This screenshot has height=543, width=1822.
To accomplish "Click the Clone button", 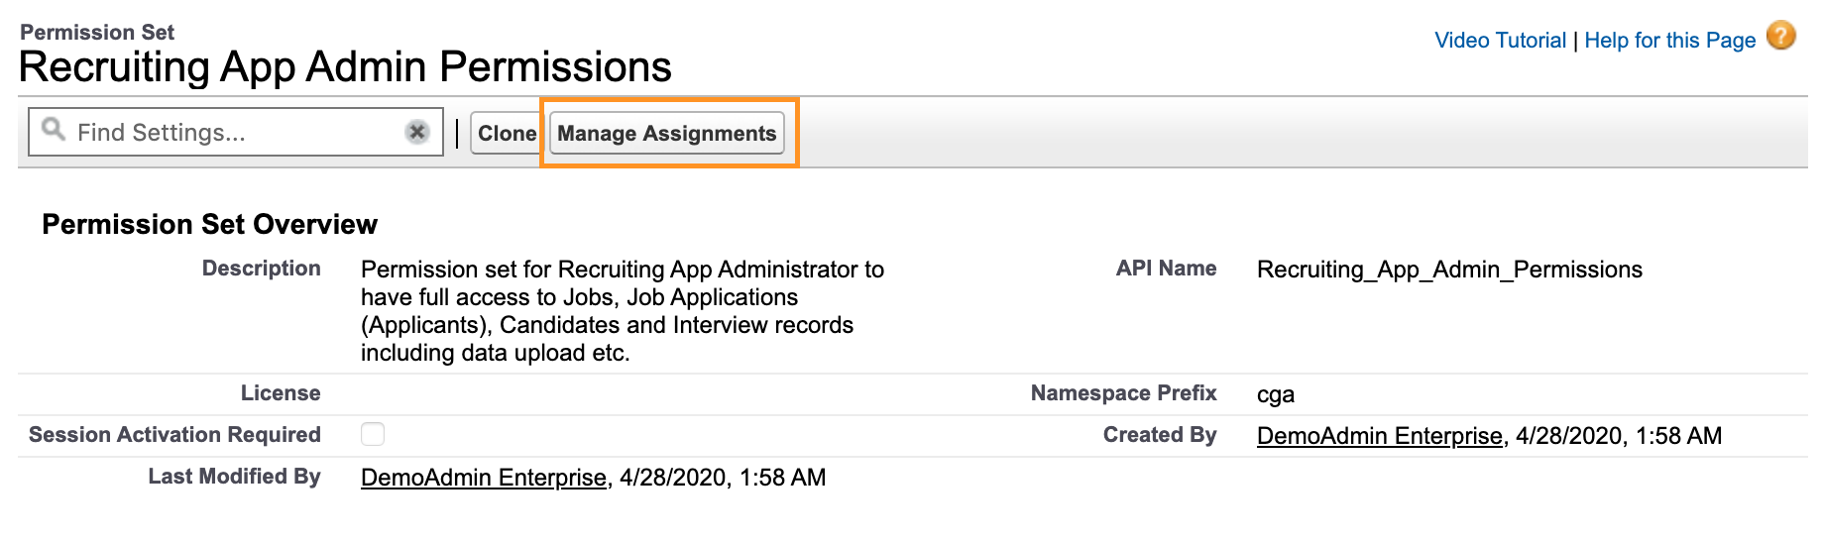I will click(507, 133).
